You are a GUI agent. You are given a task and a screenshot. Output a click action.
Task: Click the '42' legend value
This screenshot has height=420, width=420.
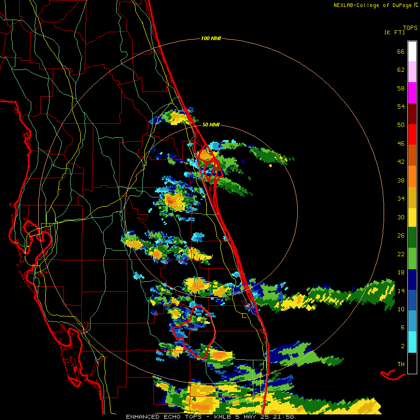click(x=401, y=162)
